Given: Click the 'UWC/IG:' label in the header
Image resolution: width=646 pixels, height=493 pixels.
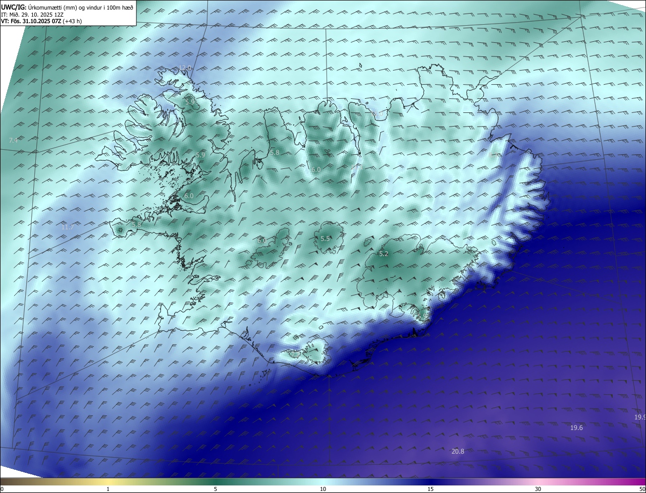Looking at the screenshot, I should click(14, 7).
